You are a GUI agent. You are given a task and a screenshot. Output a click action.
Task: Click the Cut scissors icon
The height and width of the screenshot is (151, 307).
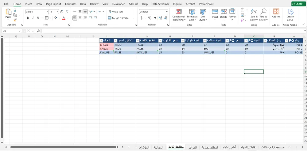tap(15, 10)
